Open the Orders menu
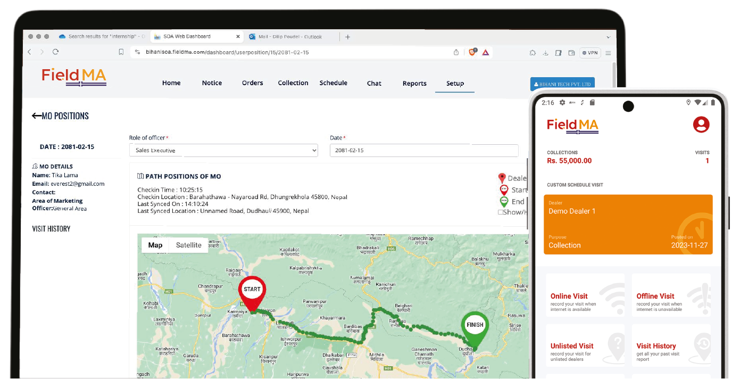The width and height of the screenshot is (740, 379). [x=252, y=83]
